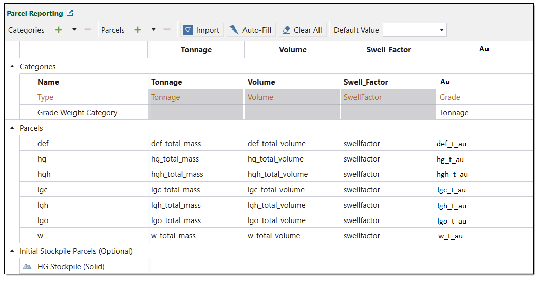
Task: Click the HG Stockpile solid icon
Action: click(x=27, y=267)
